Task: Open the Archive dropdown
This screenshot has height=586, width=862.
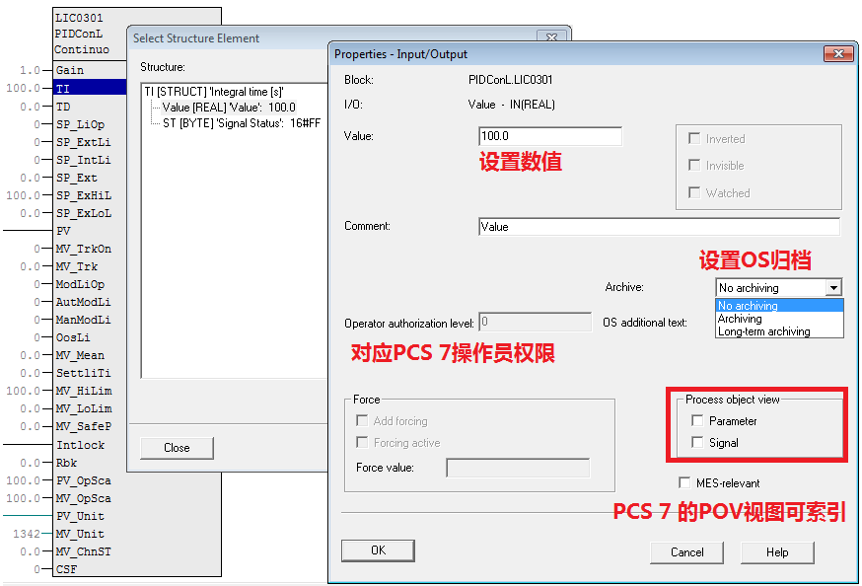Action: (x=833, y=287)
